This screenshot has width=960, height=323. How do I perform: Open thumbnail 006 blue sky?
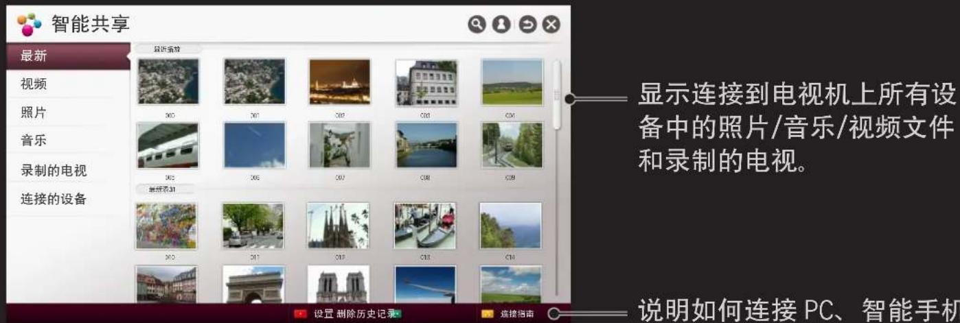click(254, 145)
